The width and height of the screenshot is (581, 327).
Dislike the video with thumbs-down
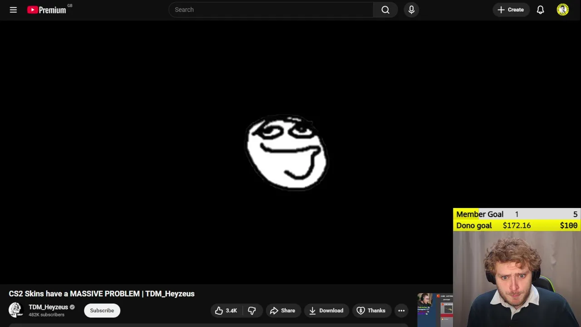(252, 311)
